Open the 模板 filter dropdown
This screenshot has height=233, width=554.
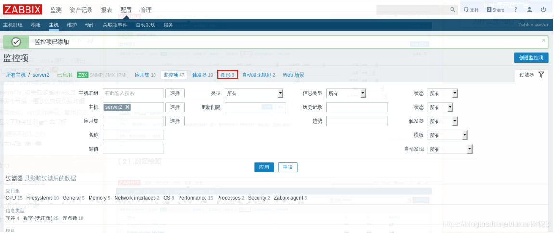click(x=448, y=135)
